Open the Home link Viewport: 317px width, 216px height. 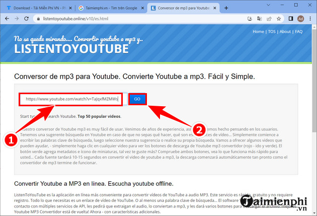pos(258,32)
